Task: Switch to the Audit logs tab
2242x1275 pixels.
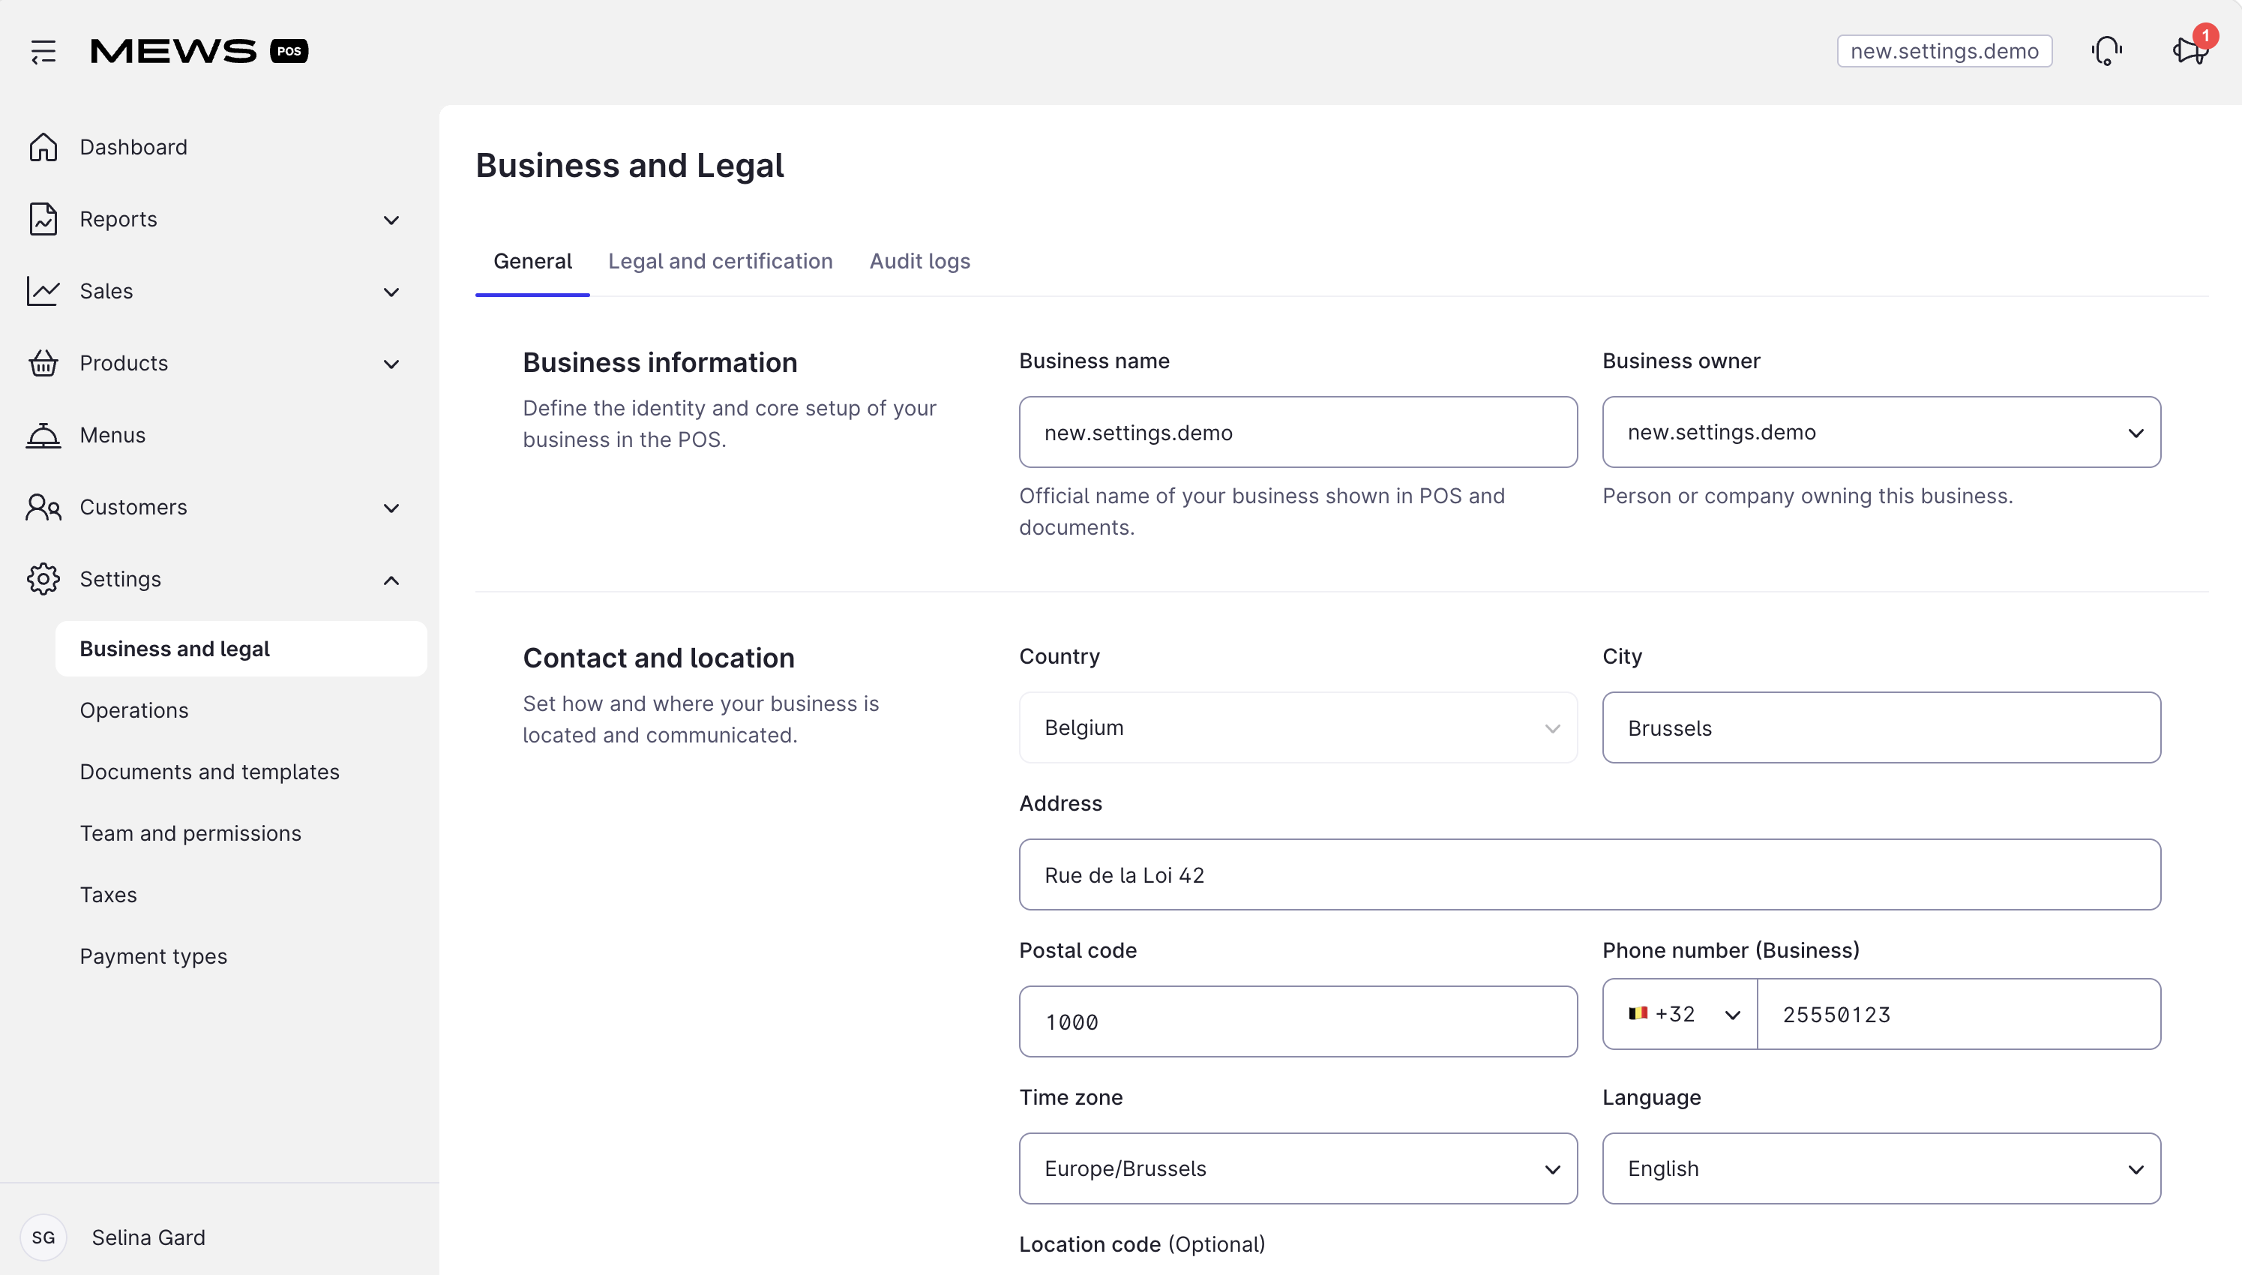Action: [919, 261]
